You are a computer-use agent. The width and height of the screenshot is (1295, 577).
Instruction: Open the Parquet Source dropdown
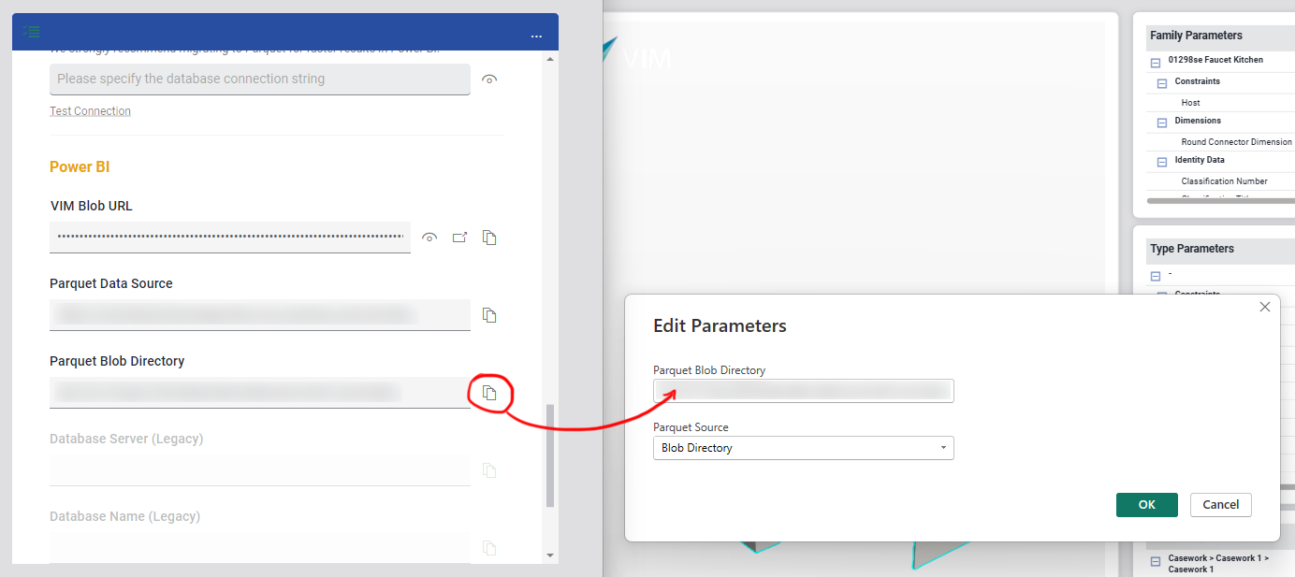coord(803,448)
